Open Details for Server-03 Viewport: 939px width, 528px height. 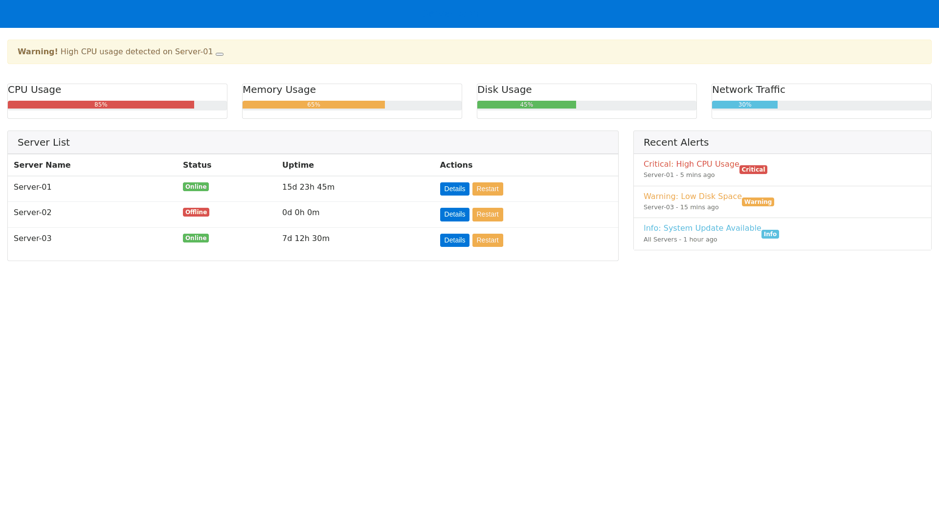point(454,241)
